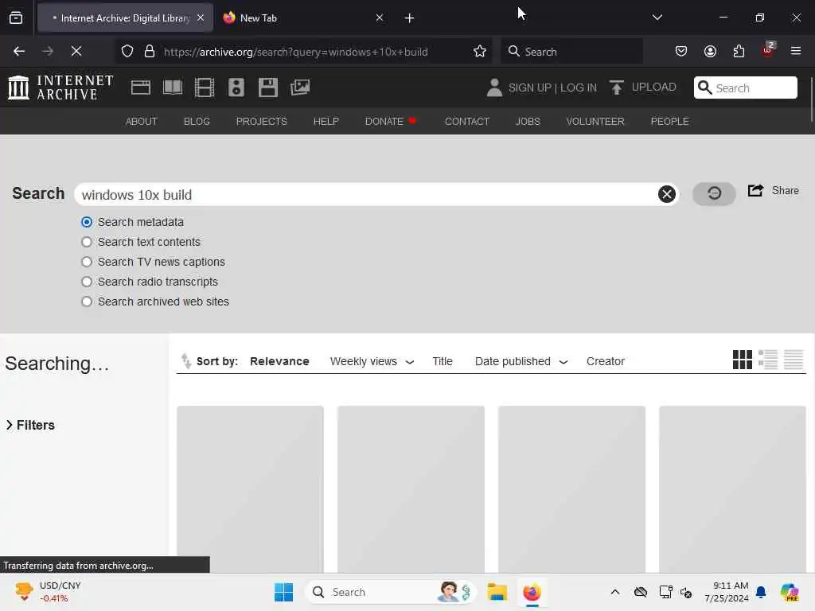The height and width of the screenshot is (611, 815).
Task: Open the BLOG menu item
Action: (197, 121)
